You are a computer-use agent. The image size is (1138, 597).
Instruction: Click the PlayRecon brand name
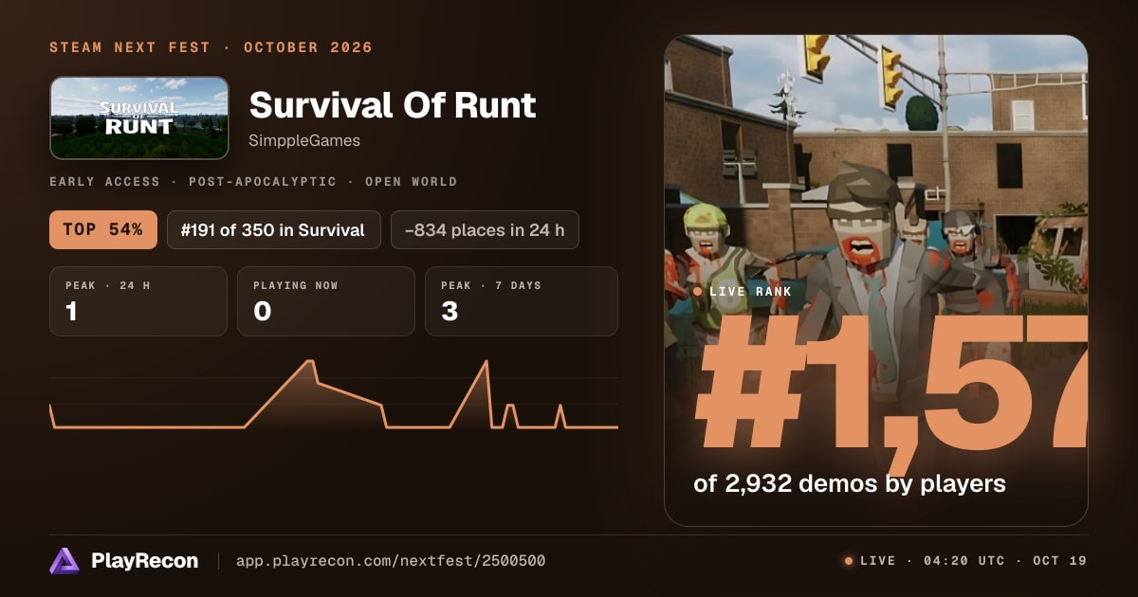click(x=145, y=561)
